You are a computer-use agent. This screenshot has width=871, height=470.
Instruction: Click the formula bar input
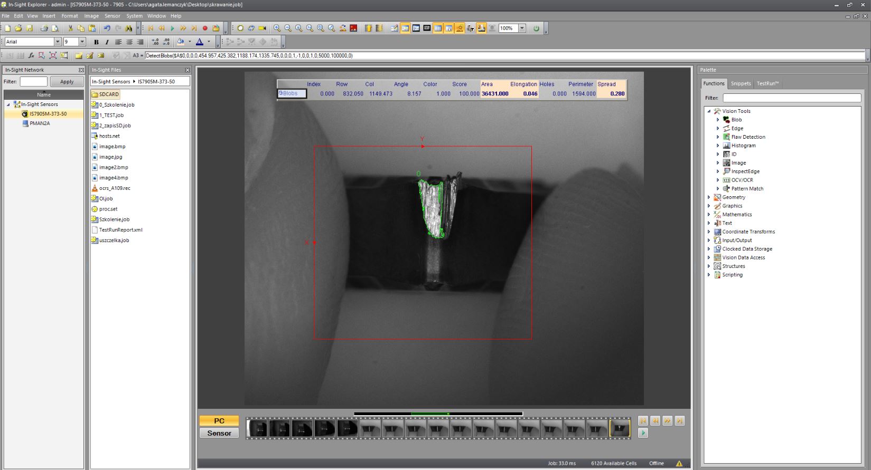coord(504,55)
